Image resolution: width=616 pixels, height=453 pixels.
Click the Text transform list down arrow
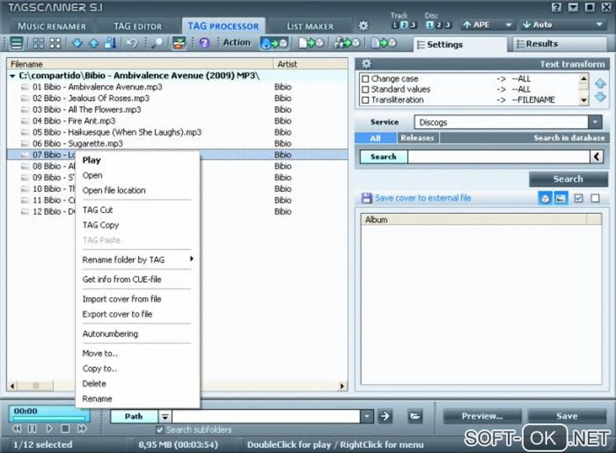pos(584,100)
